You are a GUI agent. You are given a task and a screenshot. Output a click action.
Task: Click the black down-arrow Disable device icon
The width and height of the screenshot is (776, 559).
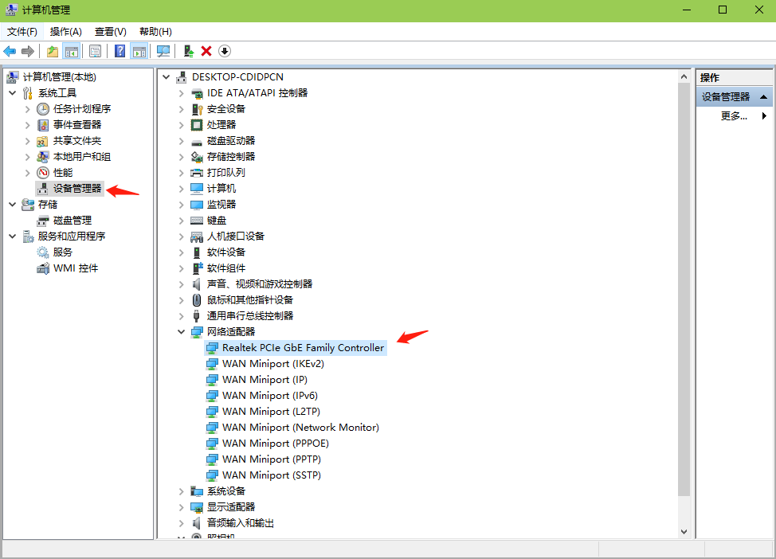tap(225, 51)
